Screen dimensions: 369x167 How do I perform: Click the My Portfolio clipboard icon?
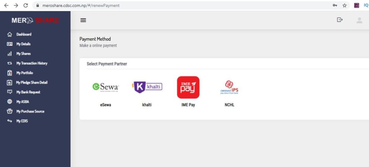pyautogui.click(x=10, y=73)
